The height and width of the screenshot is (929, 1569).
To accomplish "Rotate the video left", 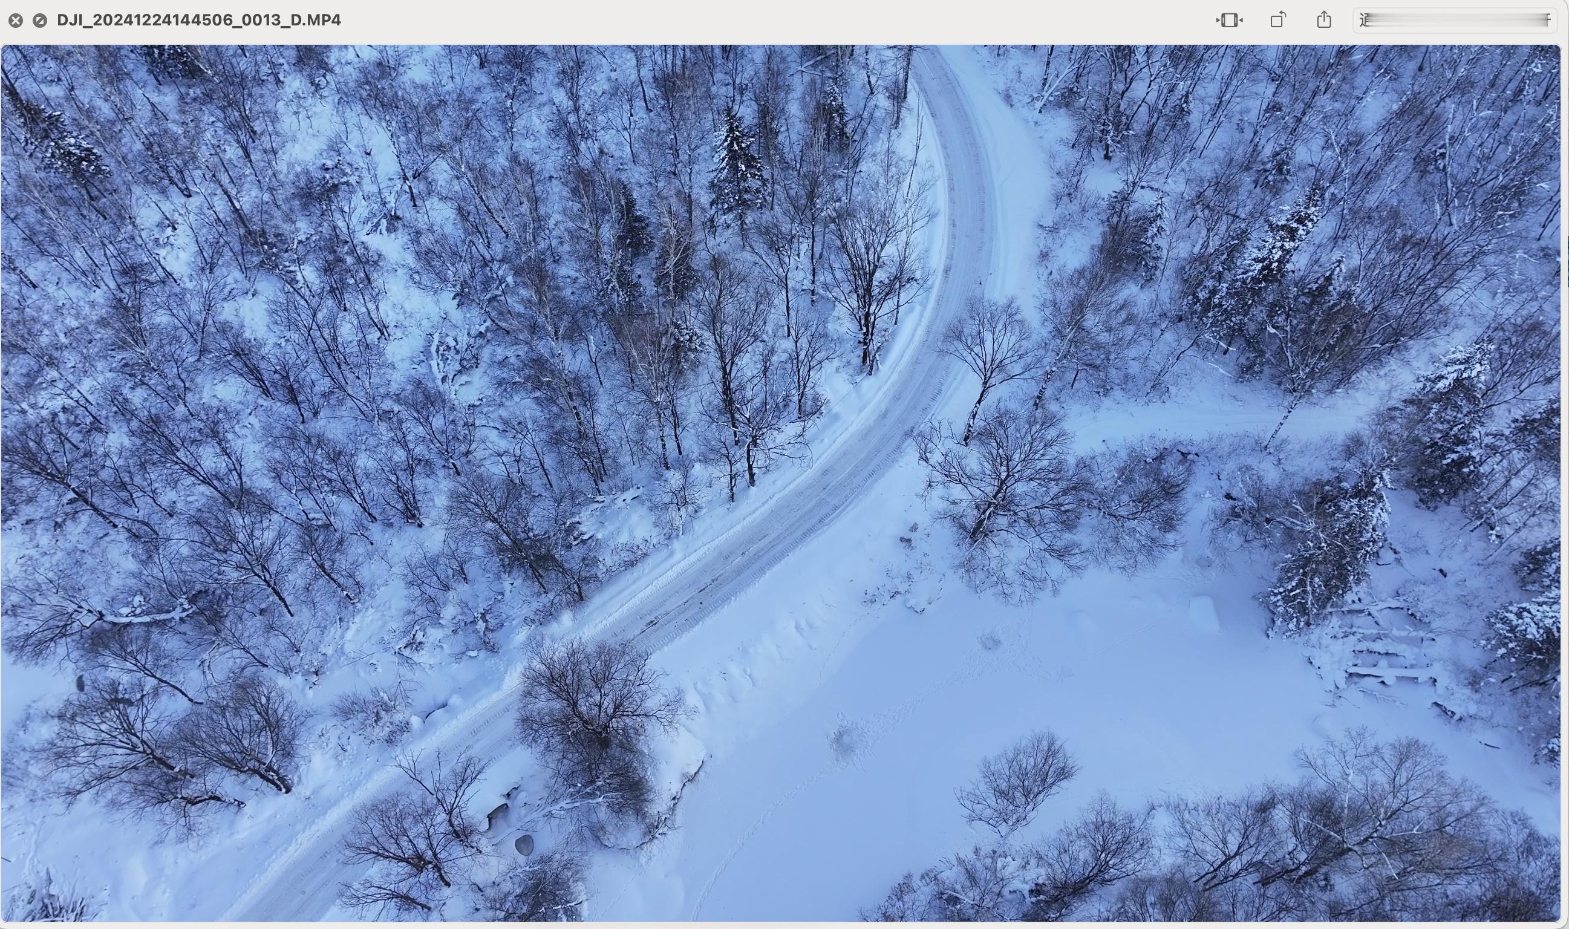I will pos(1278,20).
